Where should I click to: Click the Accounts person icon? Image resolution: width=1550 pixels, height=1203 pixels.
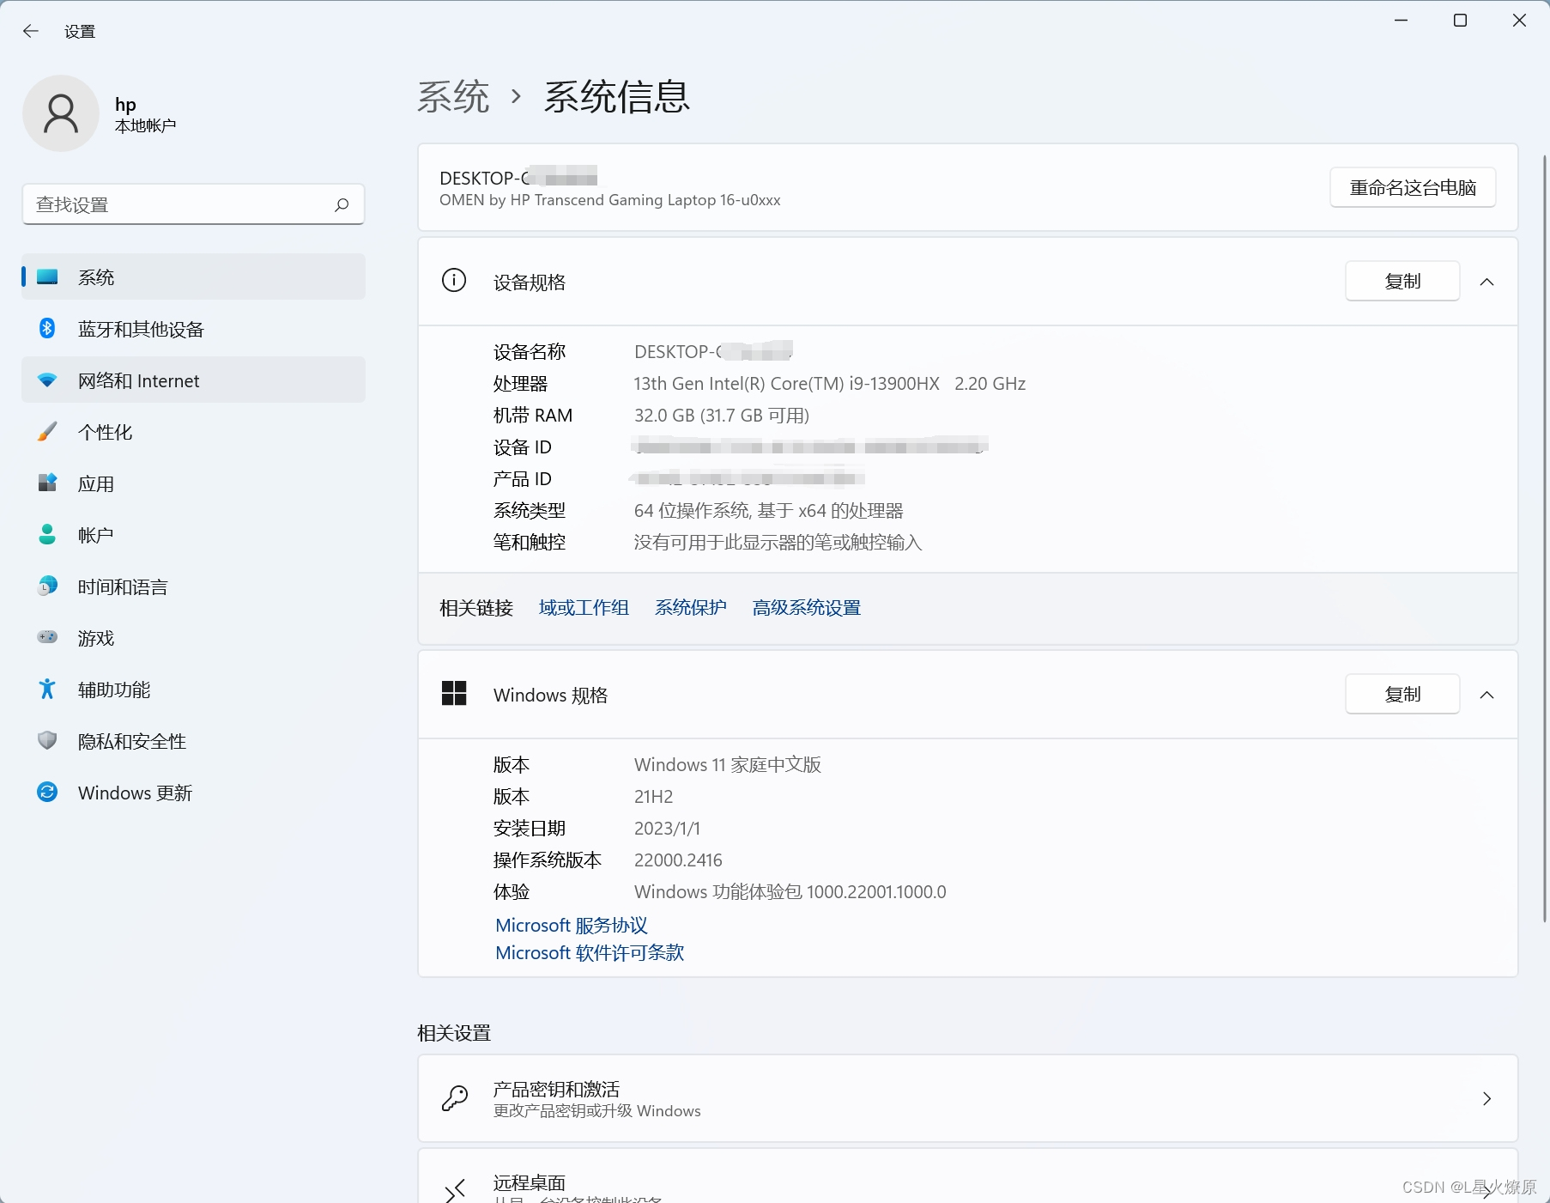click(47, 535)
